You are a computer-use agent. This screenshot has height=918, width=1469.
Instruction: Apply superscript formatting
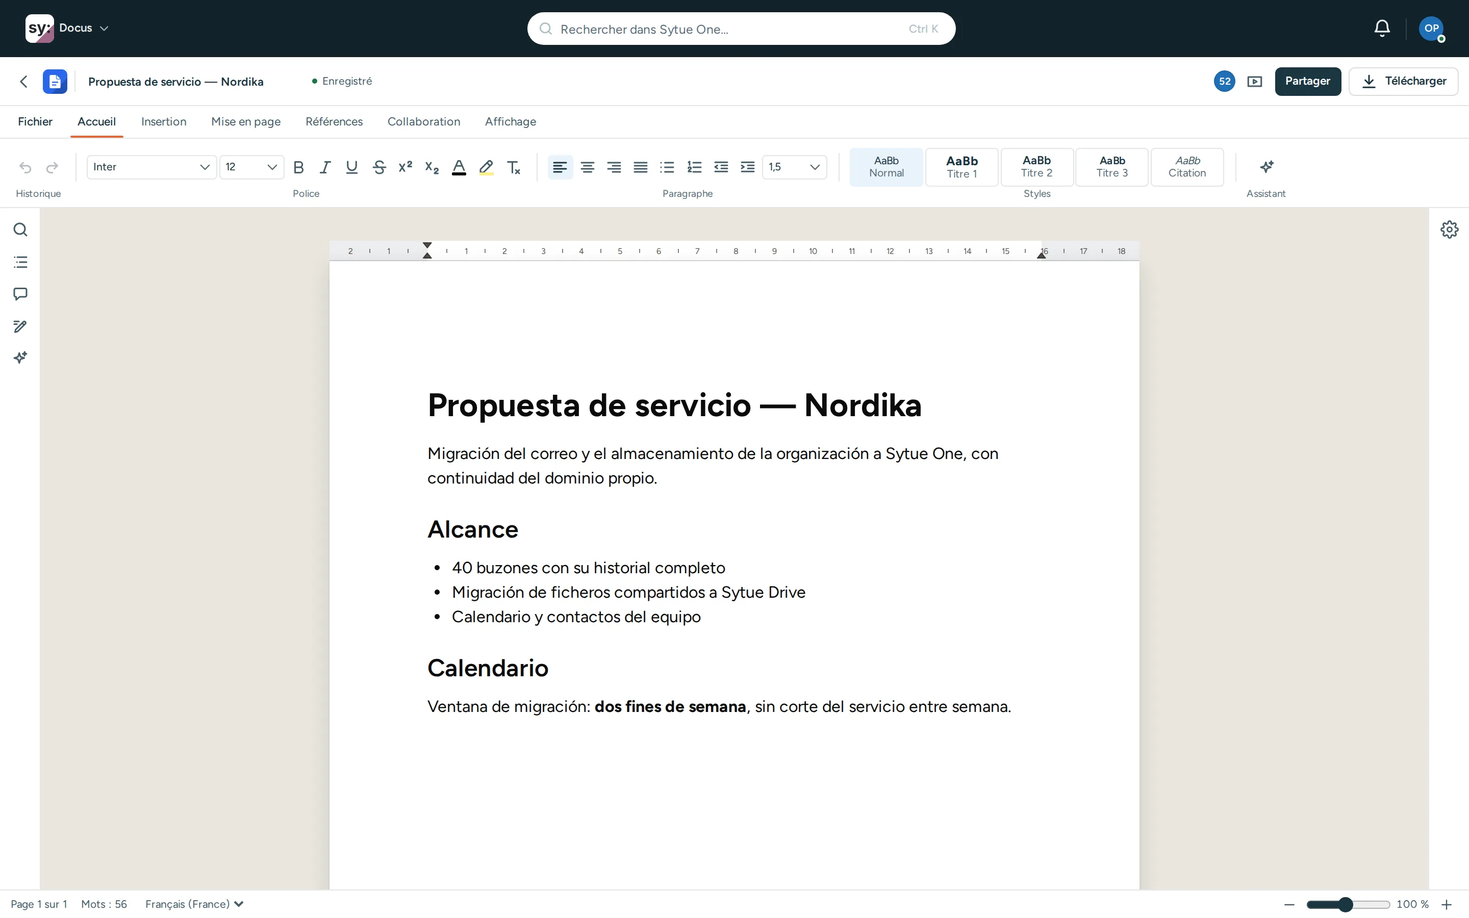point(406,167)
